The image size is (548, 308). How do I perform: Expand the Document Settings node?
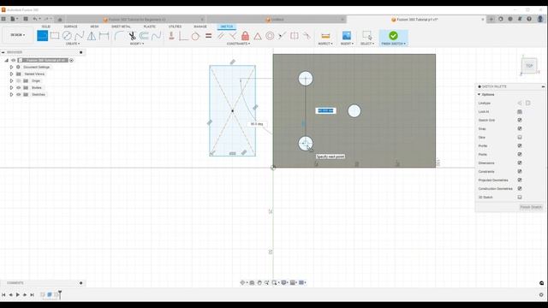pyautogui.click(x=11, y=67)
